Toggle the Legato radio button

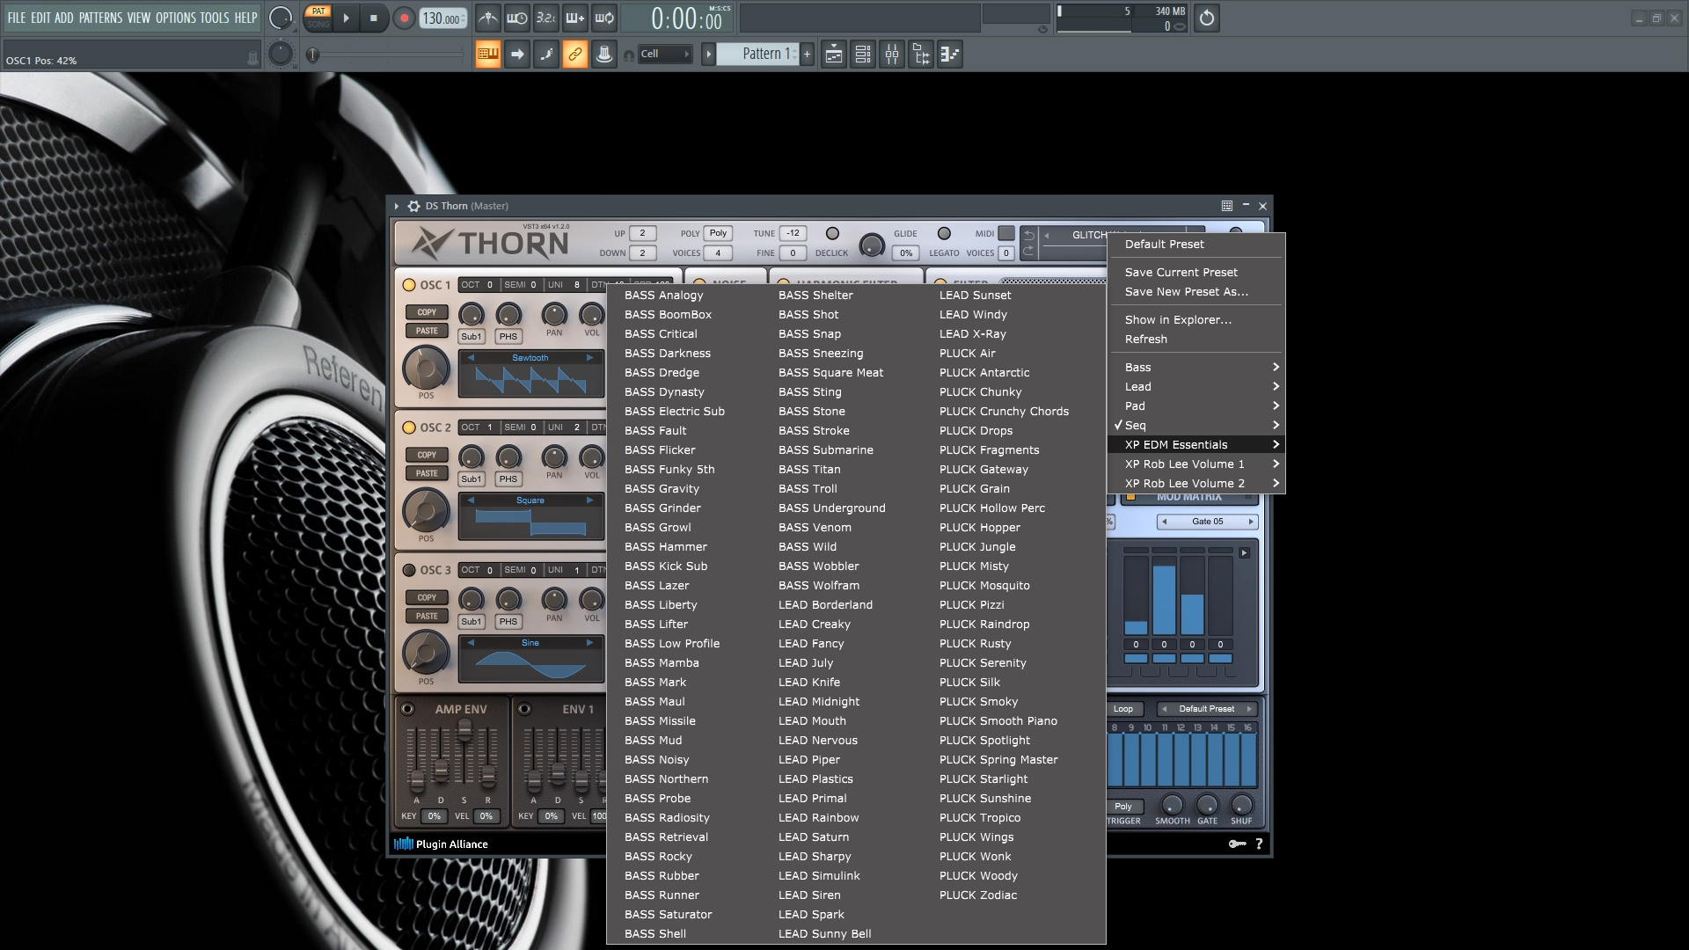point(944,234)
